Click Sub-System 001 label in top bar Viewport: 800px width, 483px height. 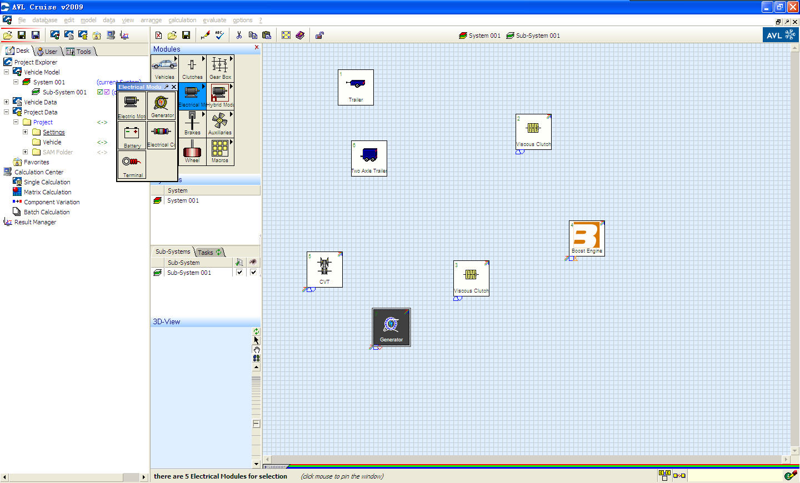(538, 36)
